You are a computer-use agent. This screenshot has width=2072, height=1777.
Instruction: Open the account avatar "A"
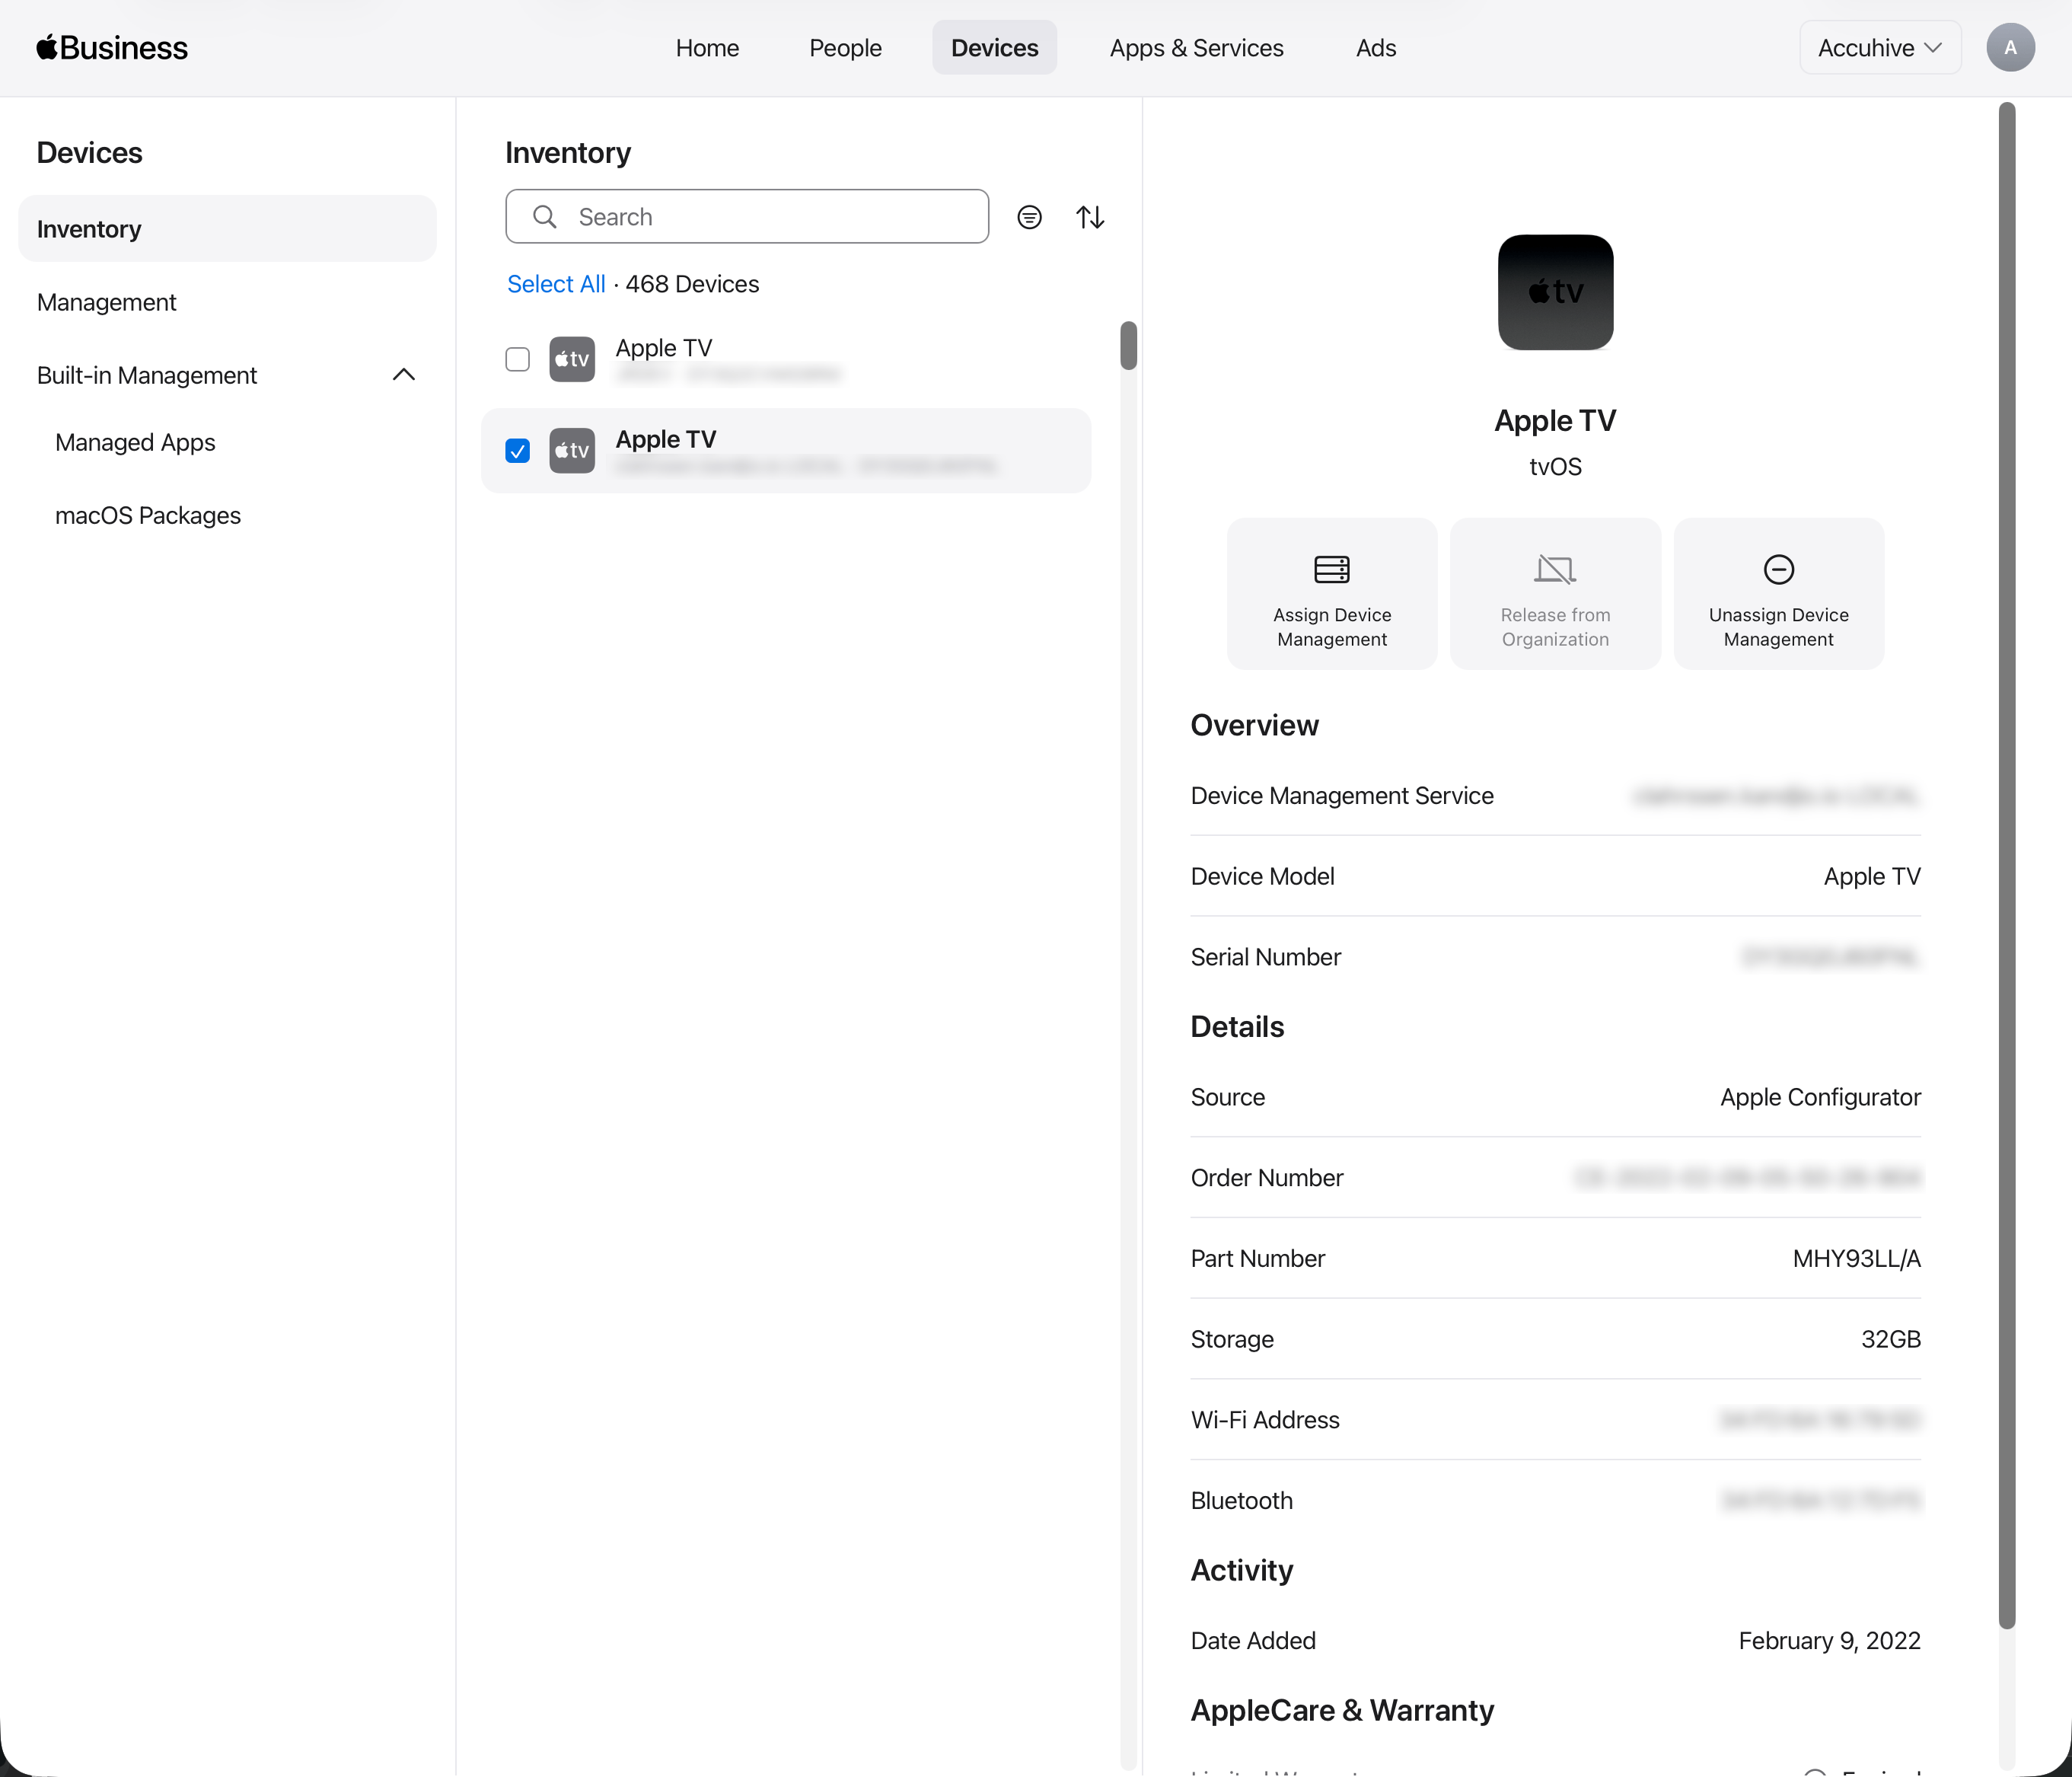coord(2010,48)
